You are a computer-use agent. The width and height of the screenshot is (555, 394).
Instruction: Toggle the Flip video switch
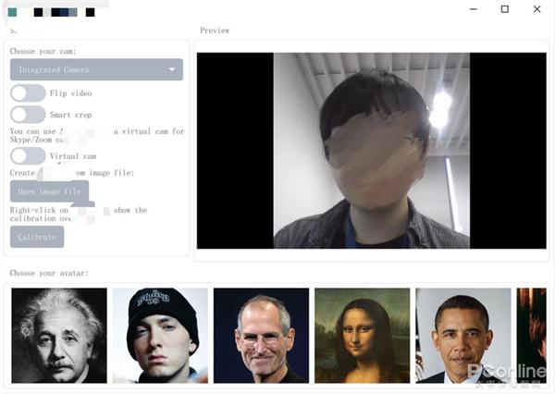[x=28, y=93]
